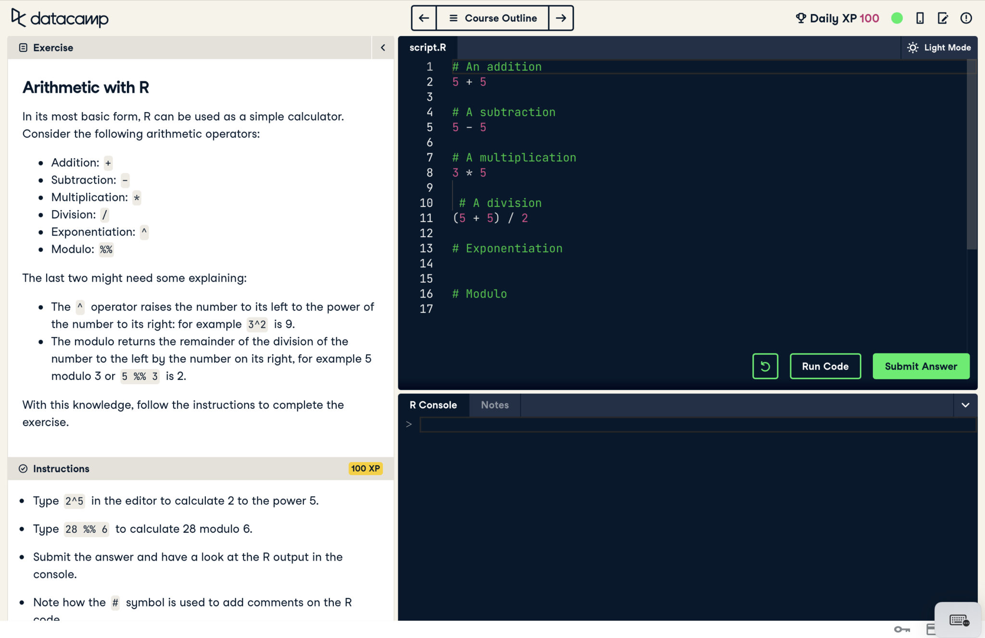
Task: Select the script.R editor tab
Action: coord(428,48)
